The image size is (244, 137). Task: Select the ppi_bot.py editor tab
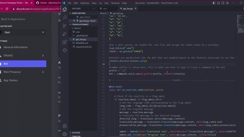[128, 9]
